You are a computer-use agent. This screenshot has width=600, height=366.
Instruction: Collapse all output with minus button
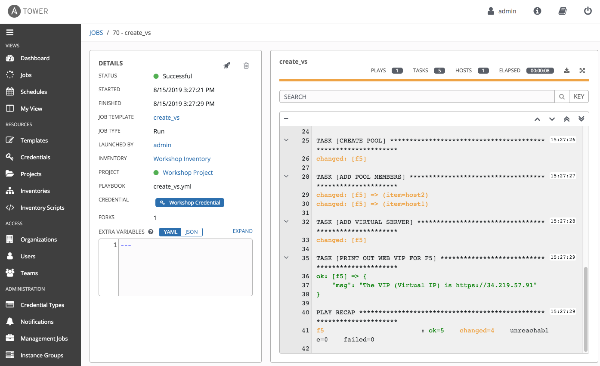pyautogui.click(x=286, y=119)
